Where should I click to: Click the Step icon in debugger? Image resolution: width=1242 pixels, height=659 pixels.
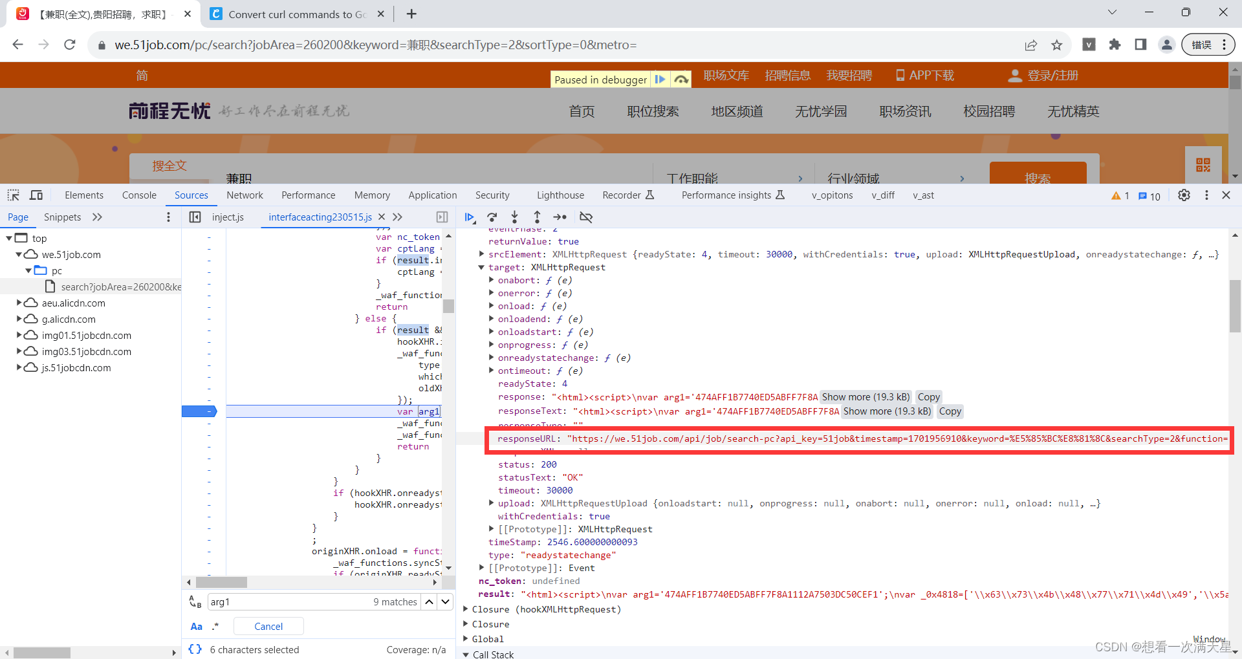560,217
